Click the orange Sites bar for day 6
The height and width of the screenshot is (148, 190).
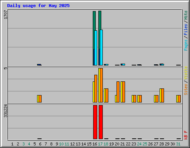[x=40, y=99]
